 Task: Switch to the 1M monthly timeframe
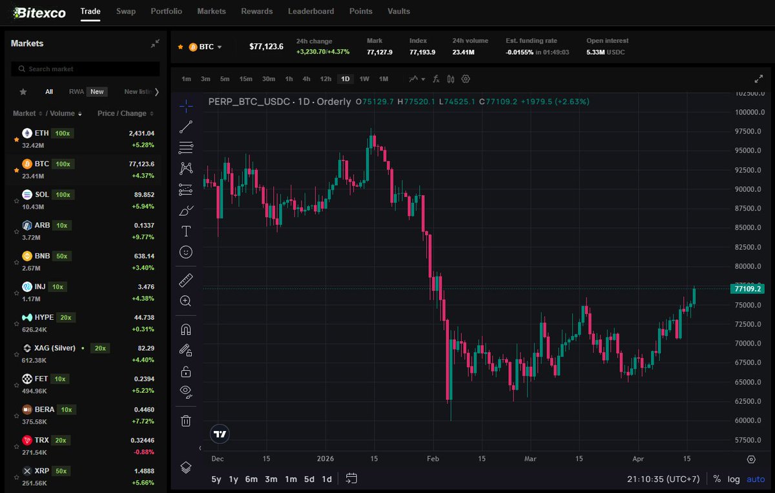(384, 79)
